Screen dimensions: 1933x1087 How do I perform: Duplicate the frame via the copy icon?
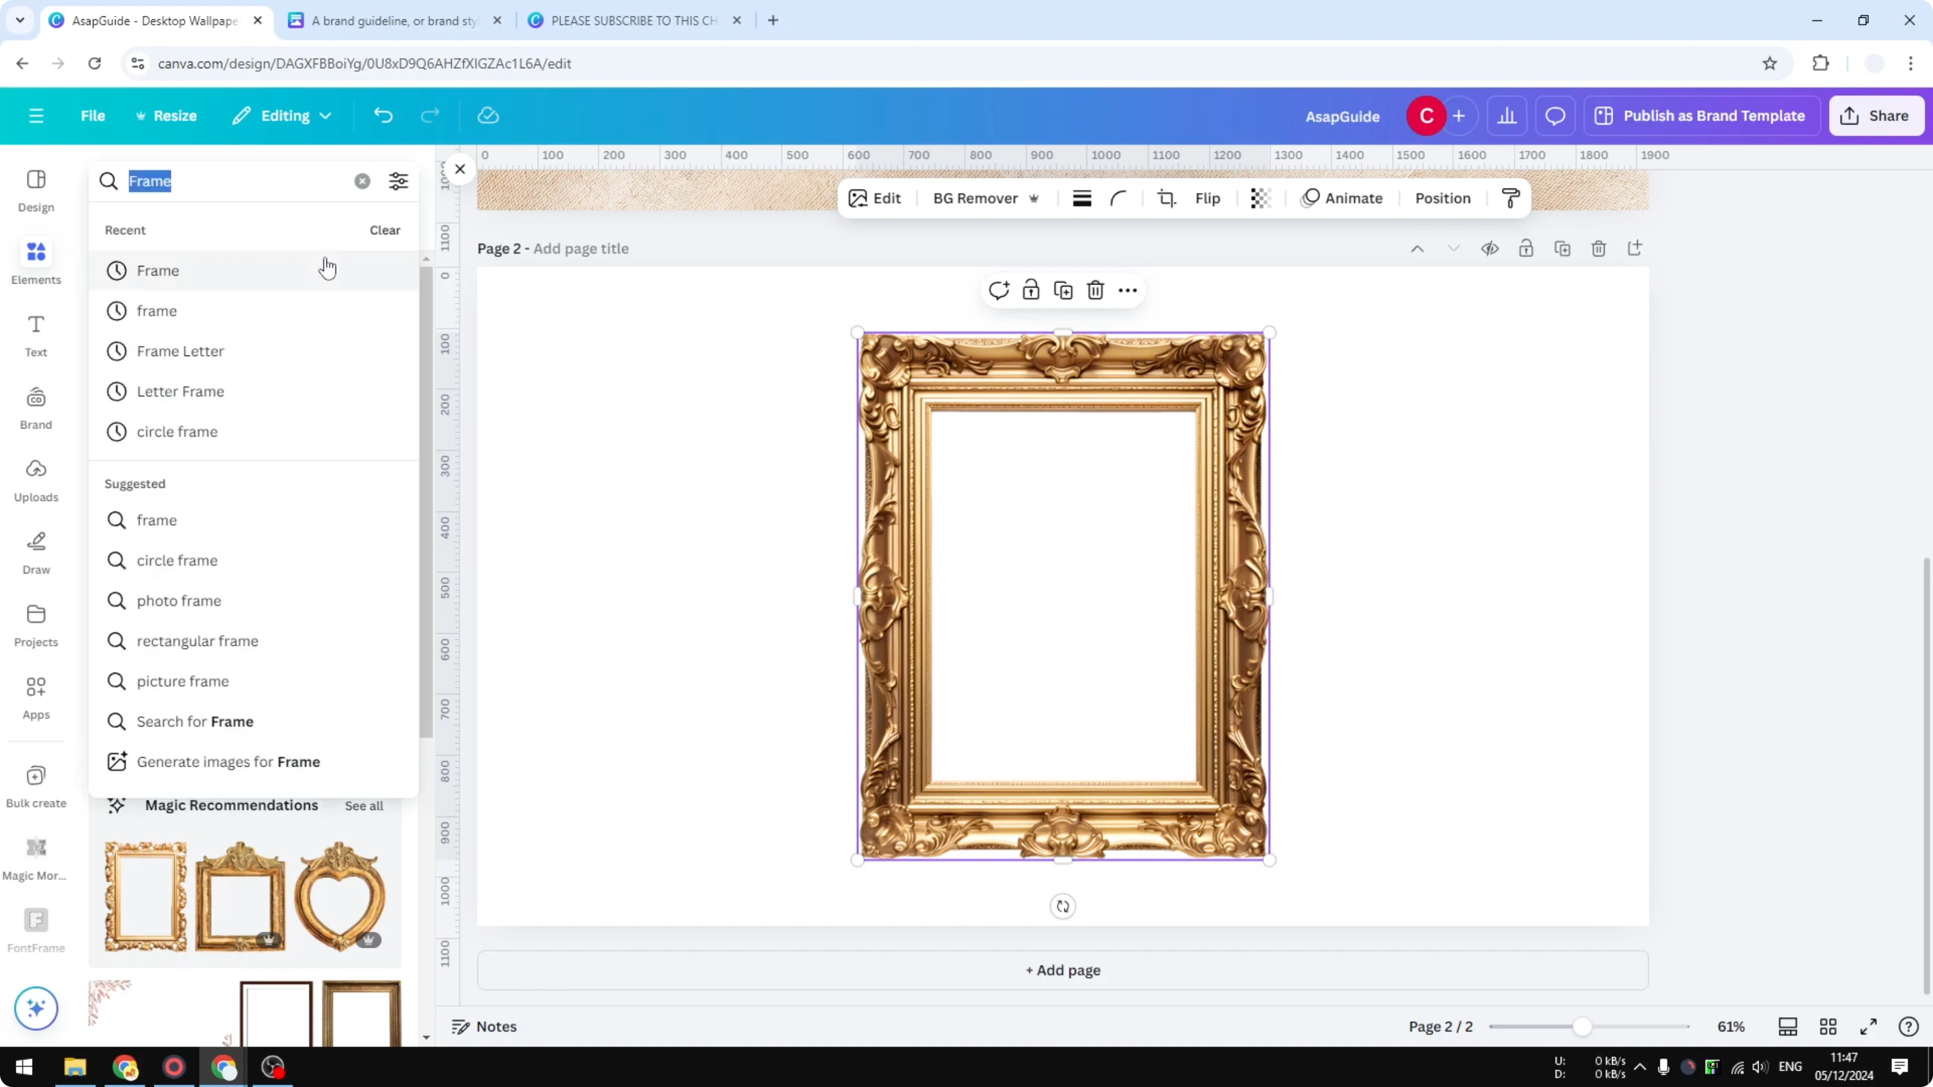point(1063,289)
